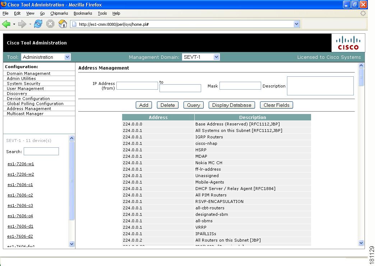Click the 'VRRP' description cell
This screenshot has height=266, width=375.
pyautogui.click(x=253, y=227)
